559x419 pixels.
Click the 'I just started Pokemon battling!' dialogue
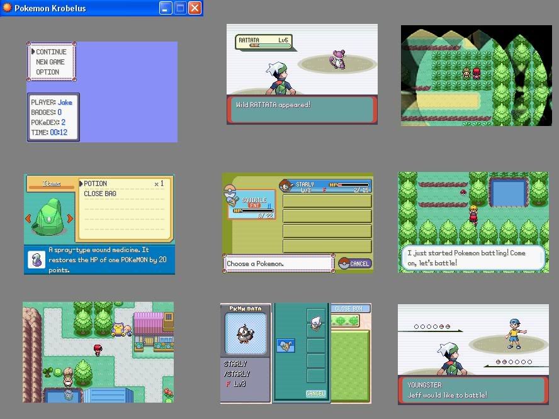[x=473, y=258]
